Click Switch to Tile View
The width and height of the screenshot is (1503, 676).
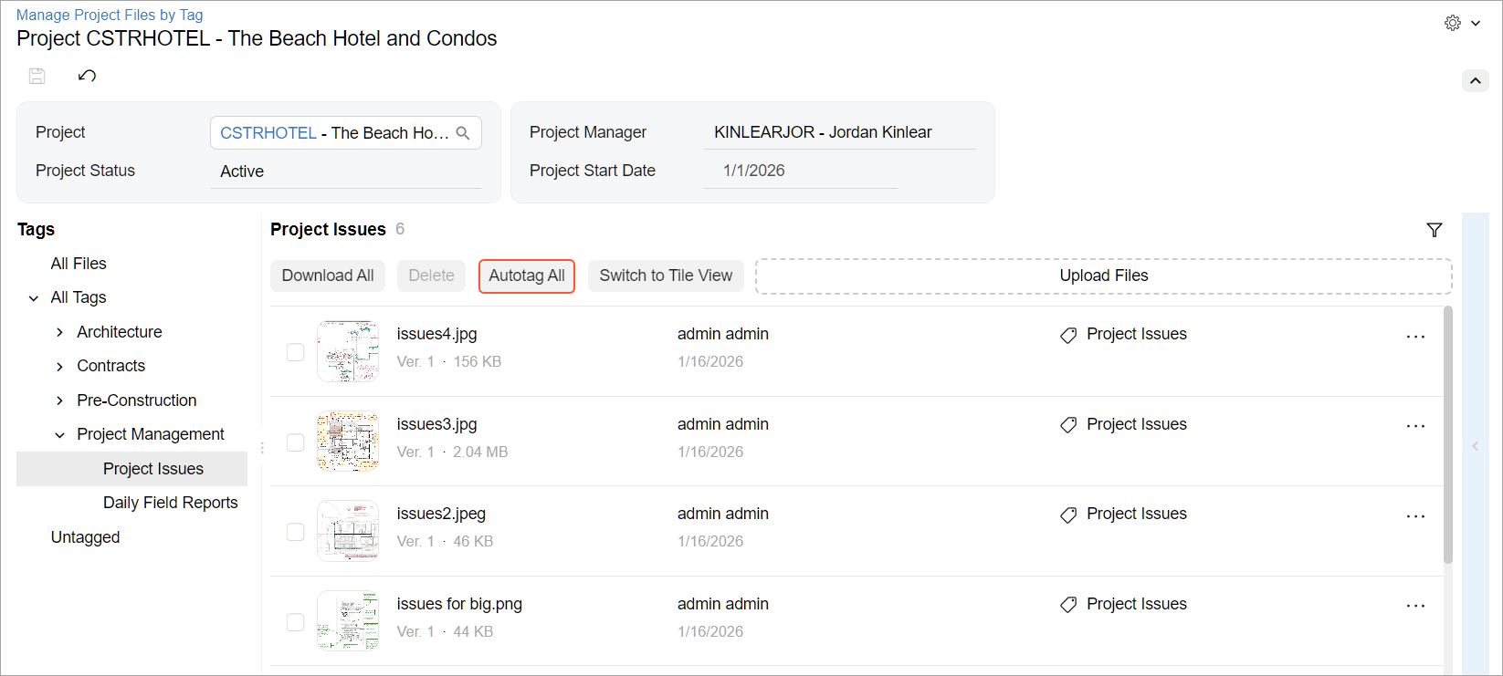click(x=666, y=276)
